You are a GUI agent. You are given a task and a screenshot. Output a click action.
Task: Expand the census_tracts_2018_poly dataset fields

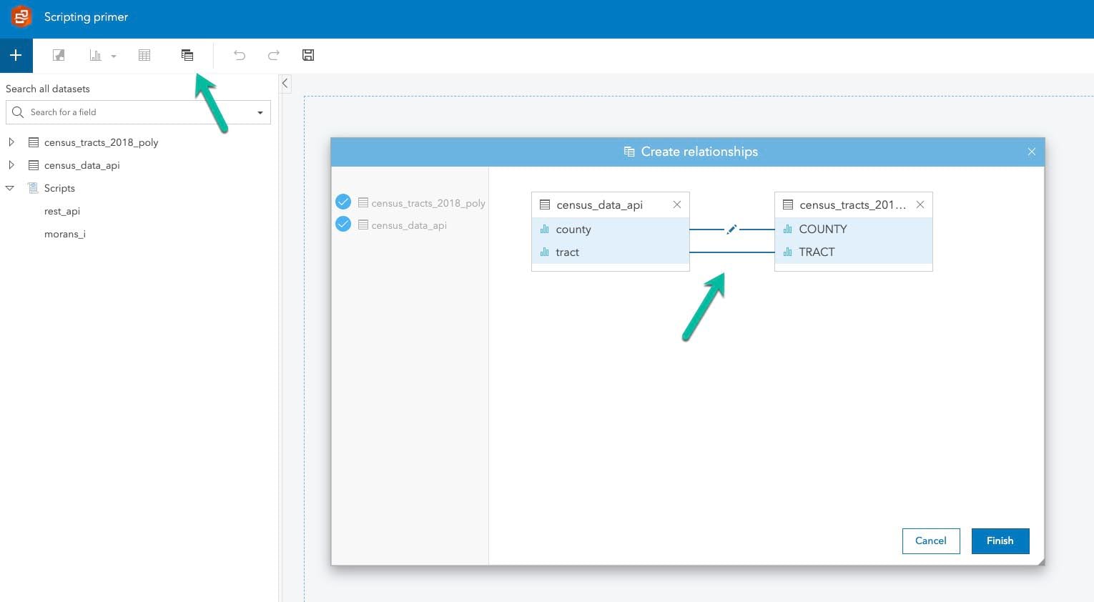pos(11,142)
